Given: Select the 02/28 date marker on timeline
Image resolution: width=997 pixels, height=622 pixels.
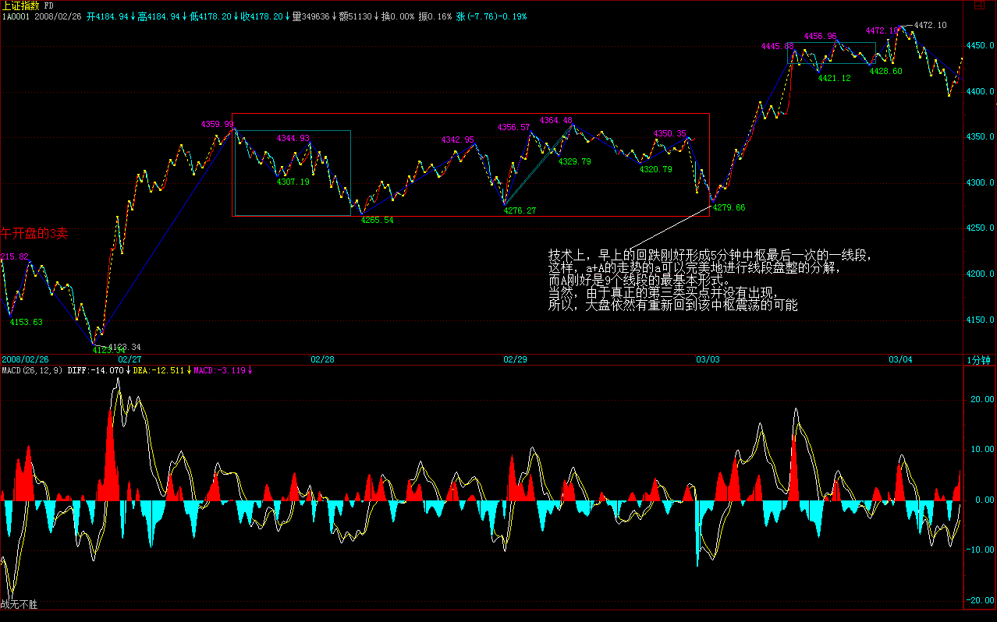Looking at the screenshot, I should (322, 359).
